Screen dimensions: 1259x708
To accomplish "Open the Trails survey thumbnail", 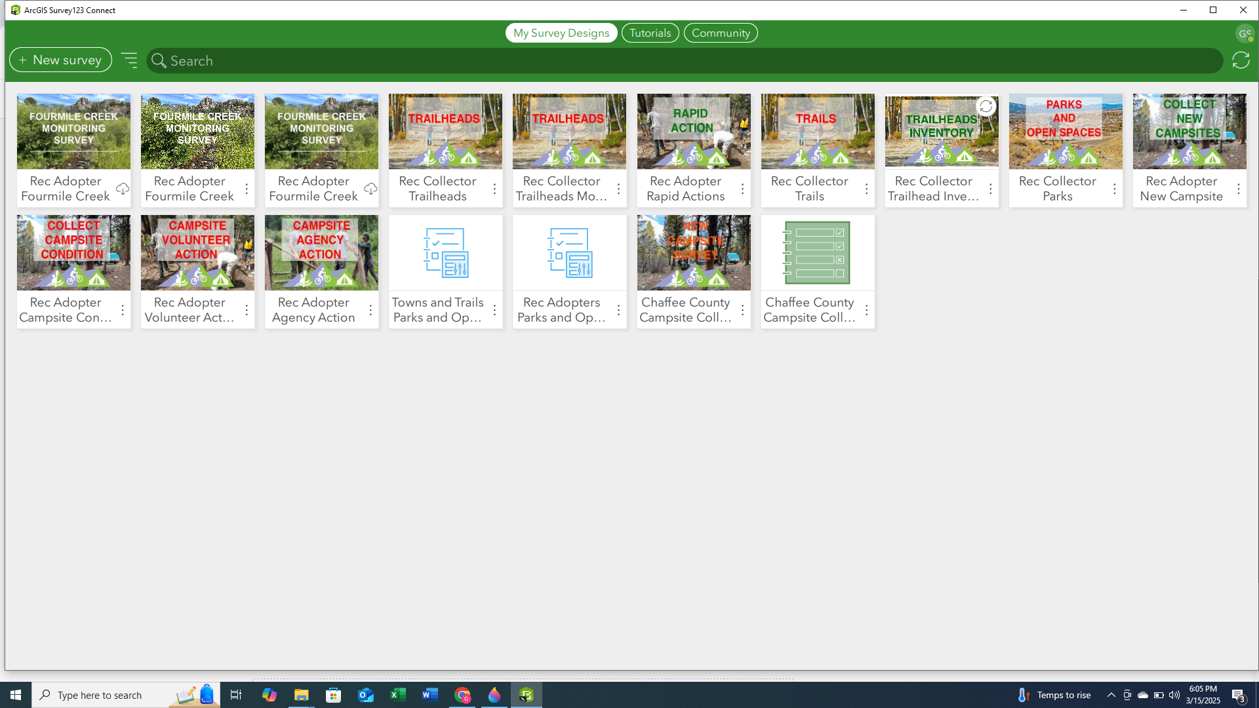I will tap(818, 131).
